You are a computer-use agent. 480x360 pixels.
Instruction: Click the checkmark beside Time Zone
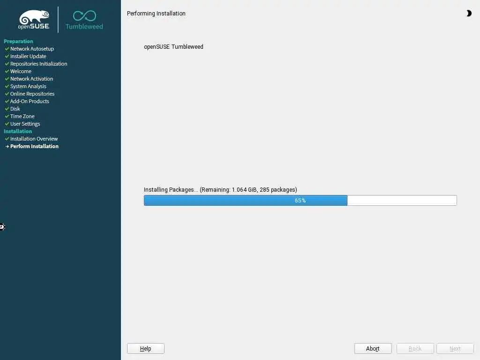click(x=7, y=116)
